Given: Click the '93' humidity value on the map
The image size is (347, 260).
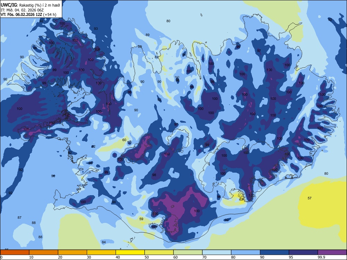Looking at the screenshot, I should 96,28.
